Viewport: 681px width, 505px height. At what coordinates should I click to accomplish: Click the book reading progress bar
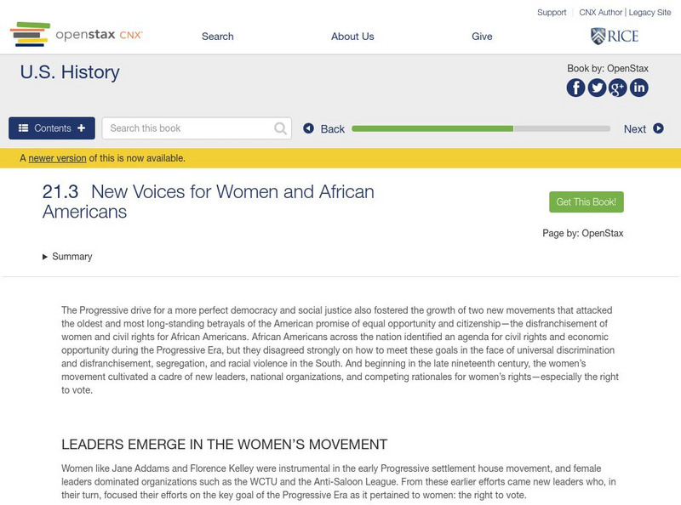(481, 129)
